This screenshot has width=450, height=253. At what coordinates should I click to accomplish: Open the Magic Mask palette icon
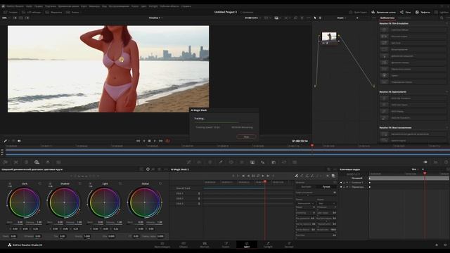click(252, 162)
